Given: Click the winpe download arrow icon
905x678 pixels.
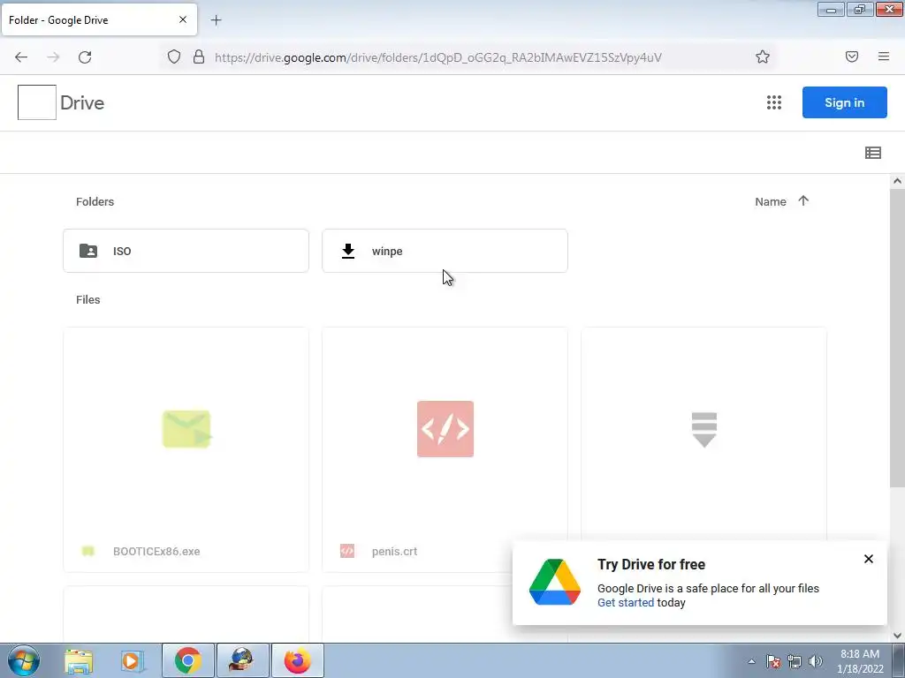Looking at the screenshot, I should click(348, 252).
